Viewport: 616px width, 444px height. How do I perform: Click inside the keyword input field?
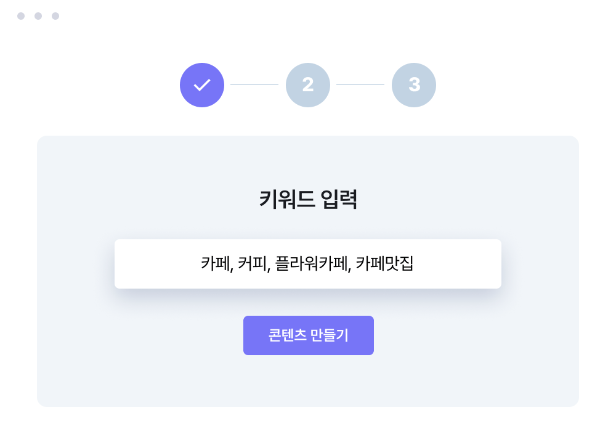(x=308, y=264)
